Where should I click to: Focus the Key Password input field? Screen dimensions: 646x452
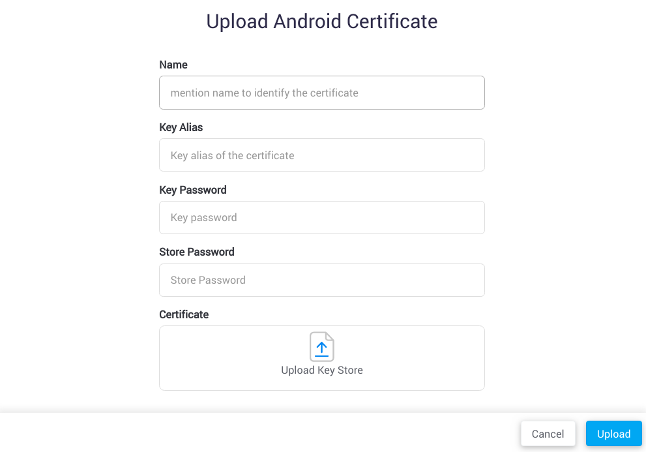click(321, 217)
